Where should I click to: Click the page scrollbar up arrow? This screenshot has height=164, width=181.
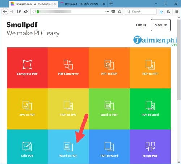click(x=179, y=18)
